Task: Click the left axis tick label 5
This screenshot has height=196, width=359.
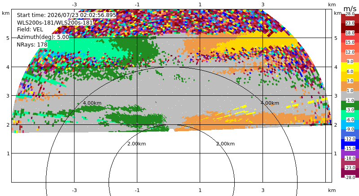Action: 8,38
